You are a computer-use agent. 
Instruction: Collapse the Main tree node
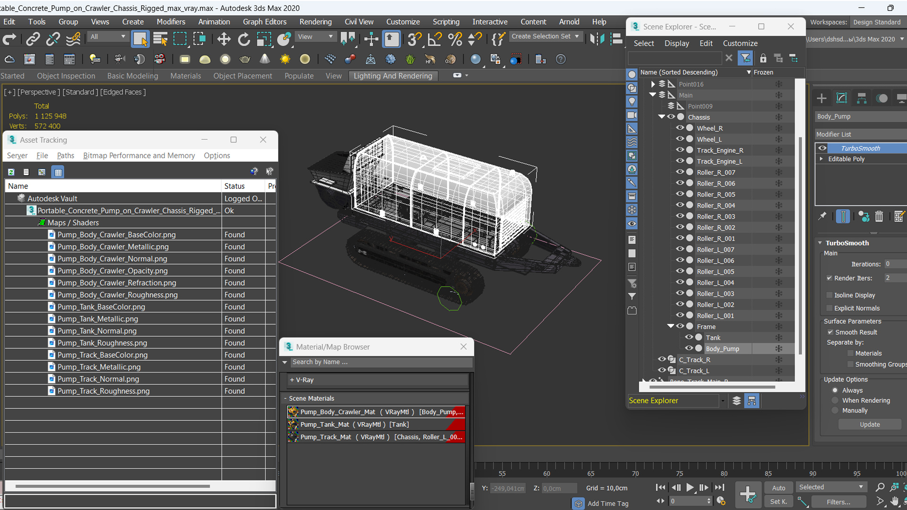pos(653,95)
